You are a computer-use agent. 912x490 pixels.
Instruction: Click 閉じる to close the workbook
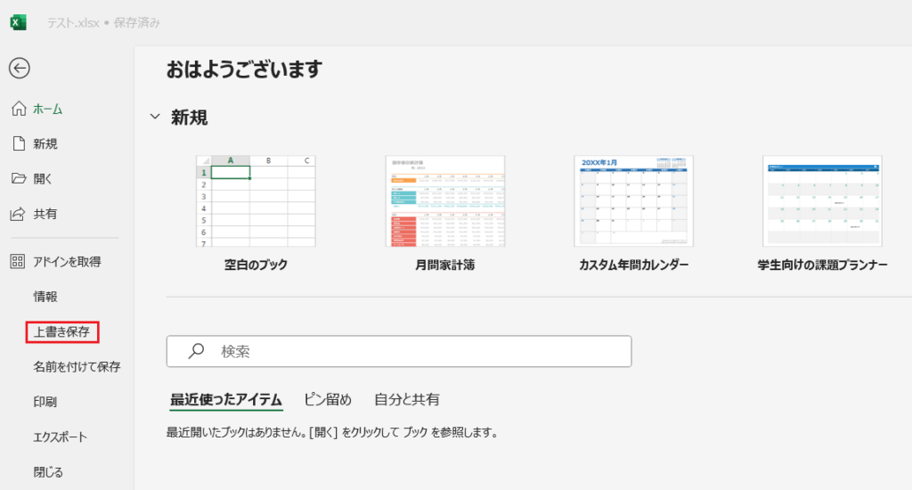tap(48, 472)
